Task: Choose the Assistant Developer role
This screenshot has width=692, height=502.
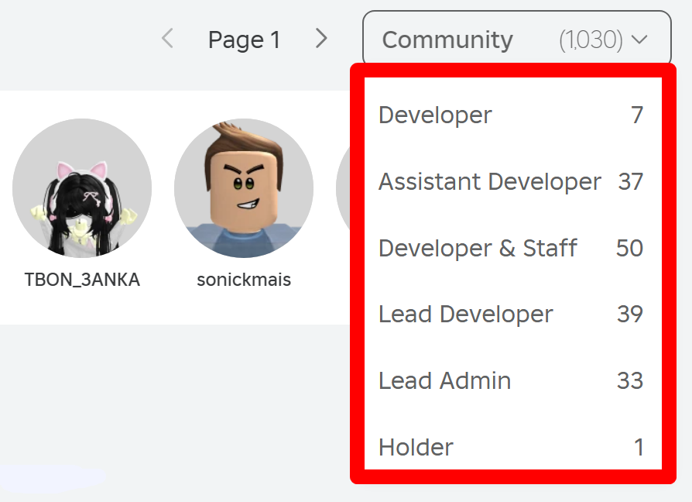Action: tap(513, 181)
